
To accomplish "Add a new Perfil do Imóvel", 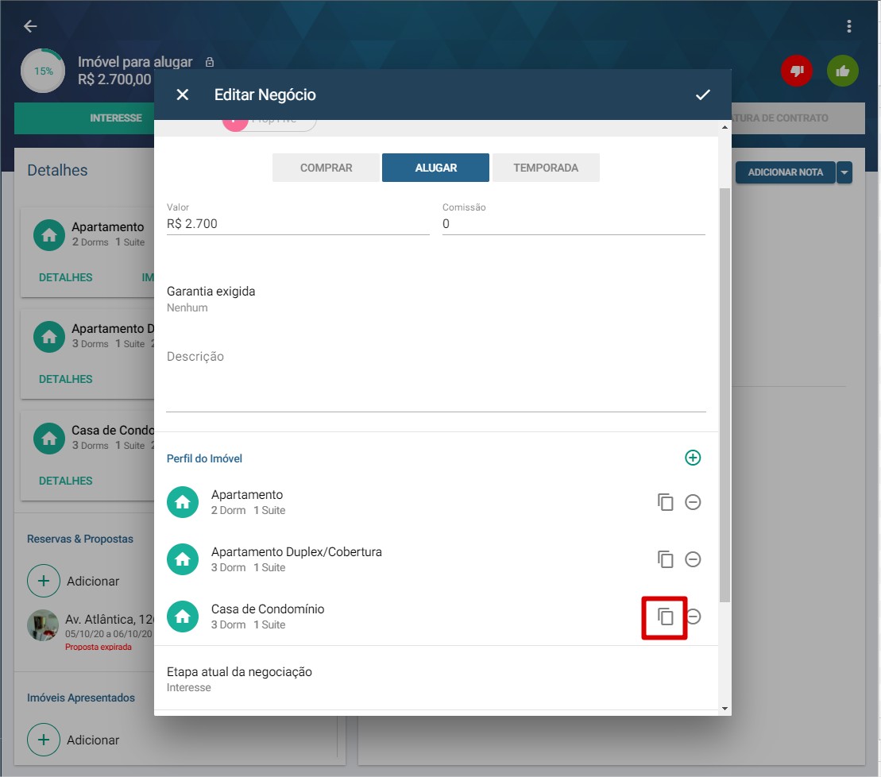I will pos(693,458).
